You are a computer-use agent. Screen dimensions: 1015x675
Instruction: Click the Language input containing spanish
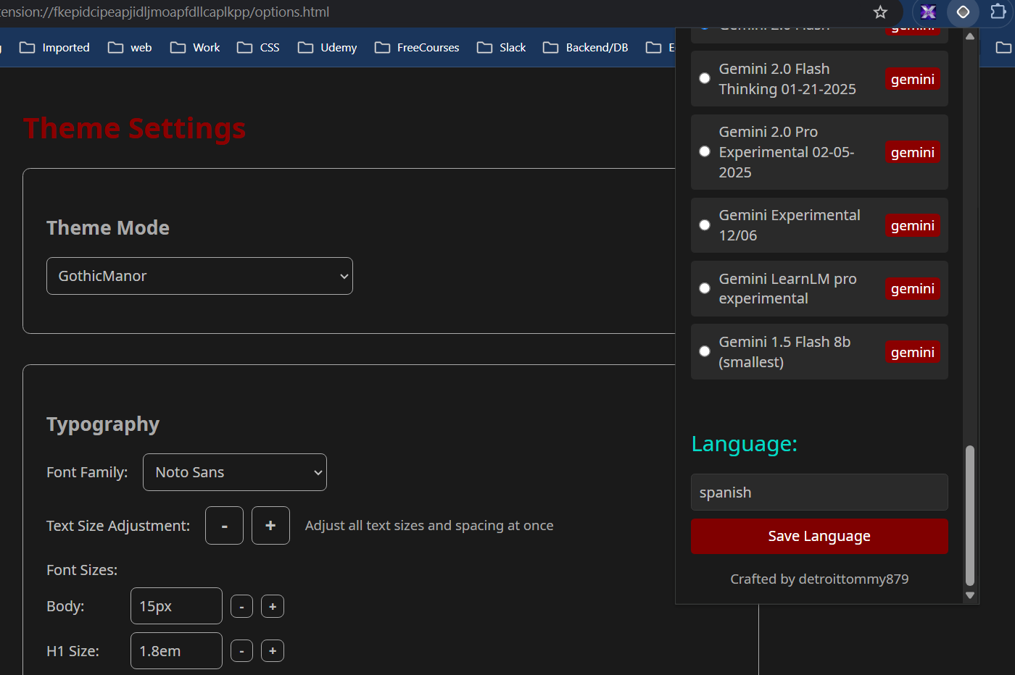[x=819, y=492]
